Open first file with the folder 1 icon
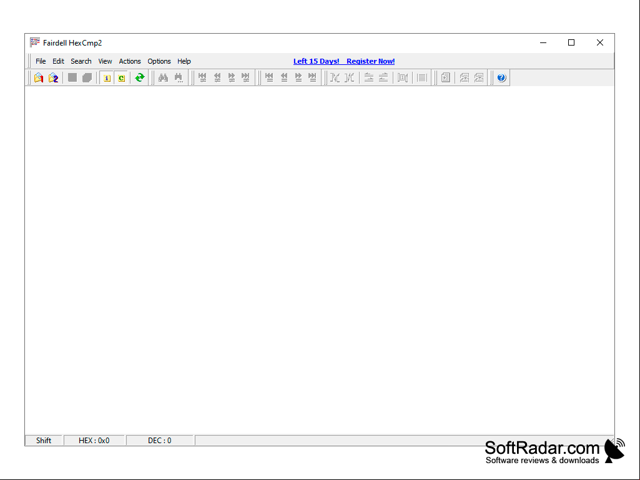Image resolution: width=640 pixels, height=480 pixels. 39,77
